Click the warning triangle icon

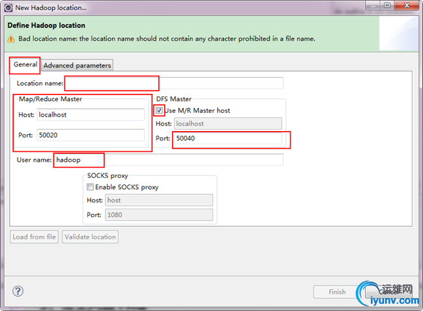pyautogui.click(x=11, y=39)
